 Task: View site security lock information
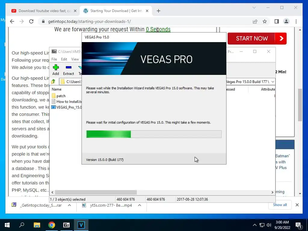point(43,21)
